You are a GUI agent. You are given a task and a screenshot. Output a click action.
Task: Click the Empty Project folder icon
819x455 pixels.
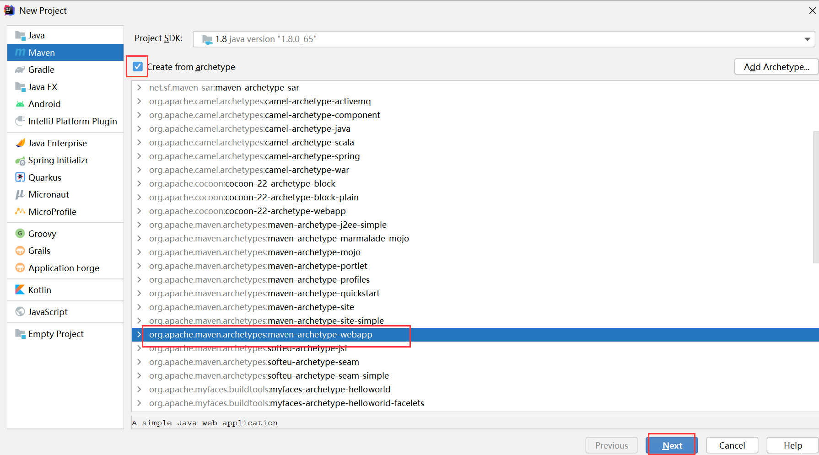tap(20, 334)
